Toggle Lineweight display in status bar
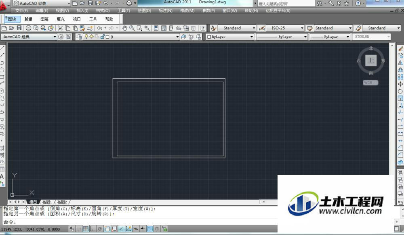The width and height of the screenshot is (404, 235). [x=143, y=229]
